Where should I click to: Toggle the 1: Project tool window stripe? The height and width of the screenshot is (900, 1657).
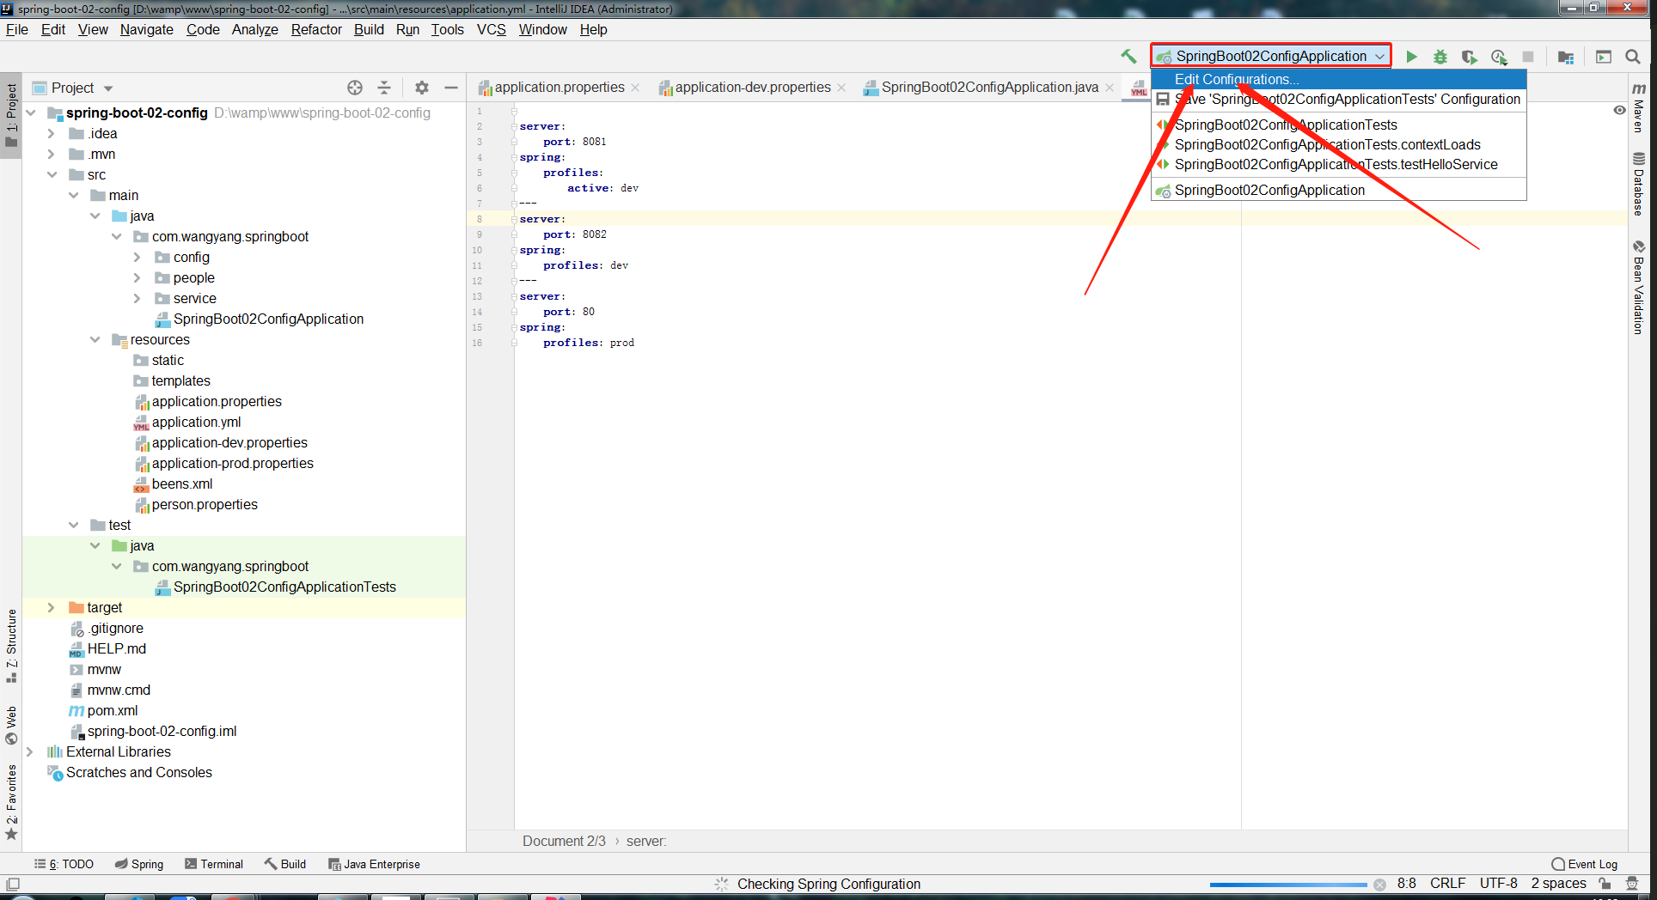point(11,115)
